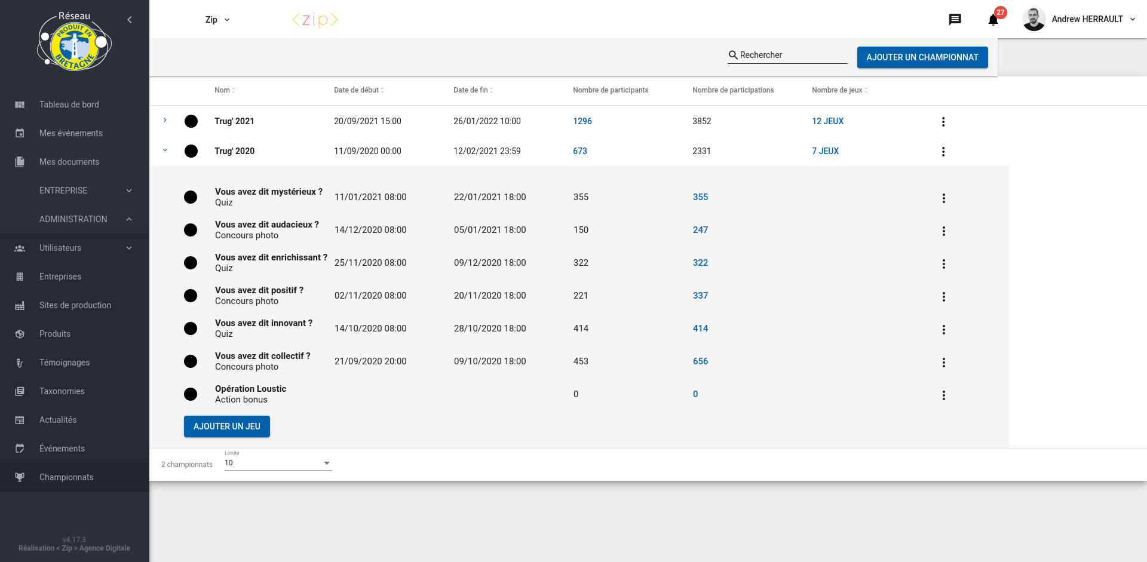1147x562 pixels.
Task: Click the AJOUTER UN CHAMPIONNAT button
Action: pos(922,57)
